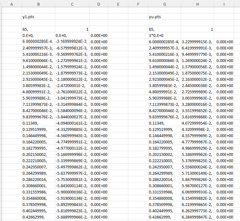Select cell 9.449999779E-3
This screenshot has height=221, width=240.
tap(197, 54)
